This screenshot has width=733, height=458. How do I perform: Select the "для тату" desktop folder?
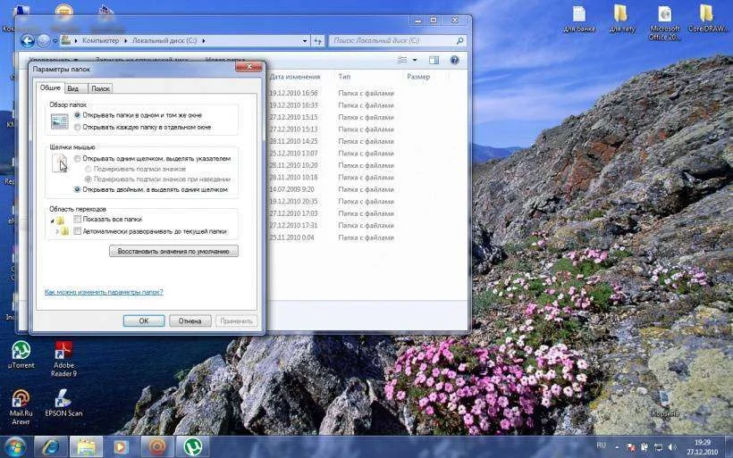622,19
